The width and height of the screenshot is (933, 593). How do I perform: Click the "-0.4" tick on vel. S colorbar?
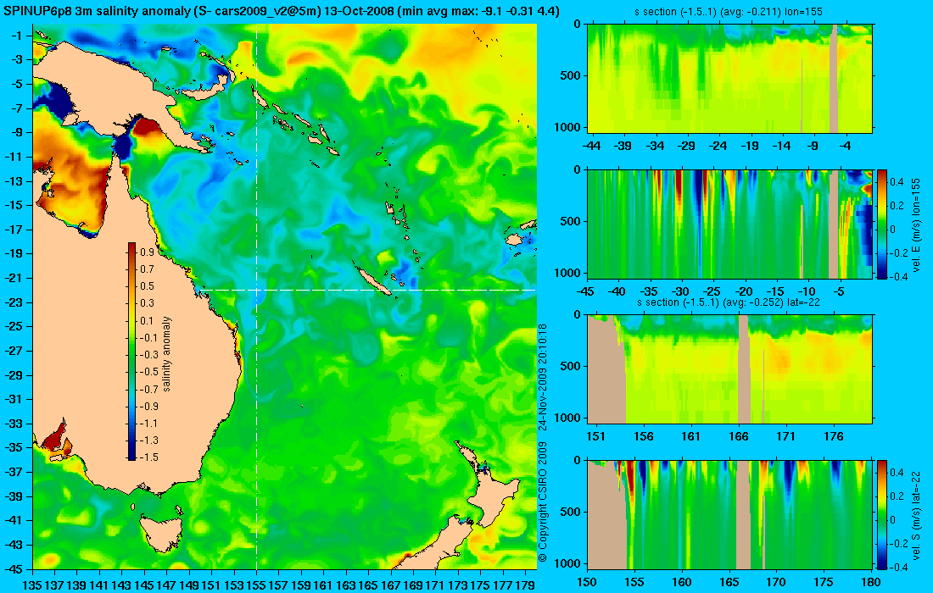pyautogui.click(x=897, y=567)
